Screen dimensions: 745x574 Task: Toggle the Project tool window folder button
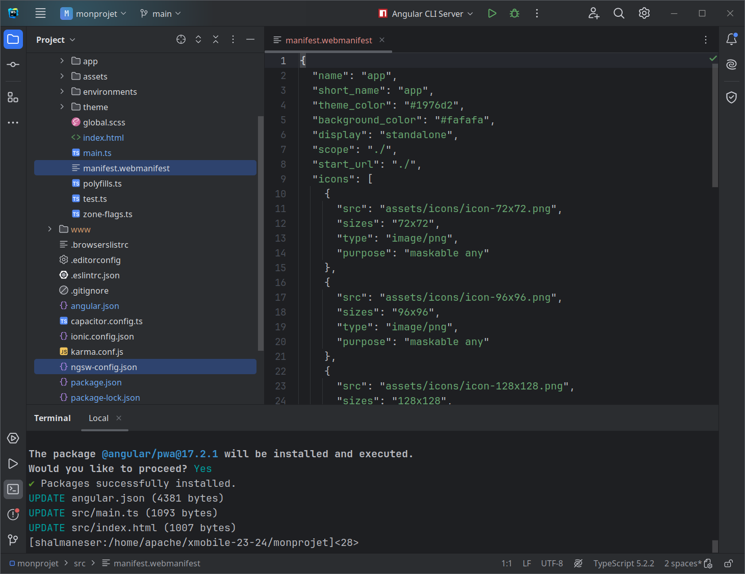coord(13,39)
